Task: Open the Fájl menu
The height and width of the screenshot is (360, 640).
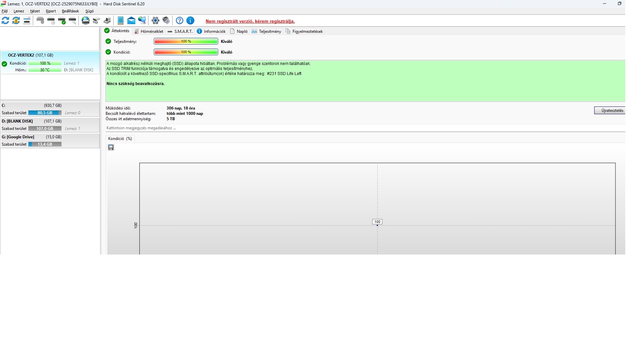Action: tap(5, 11)
